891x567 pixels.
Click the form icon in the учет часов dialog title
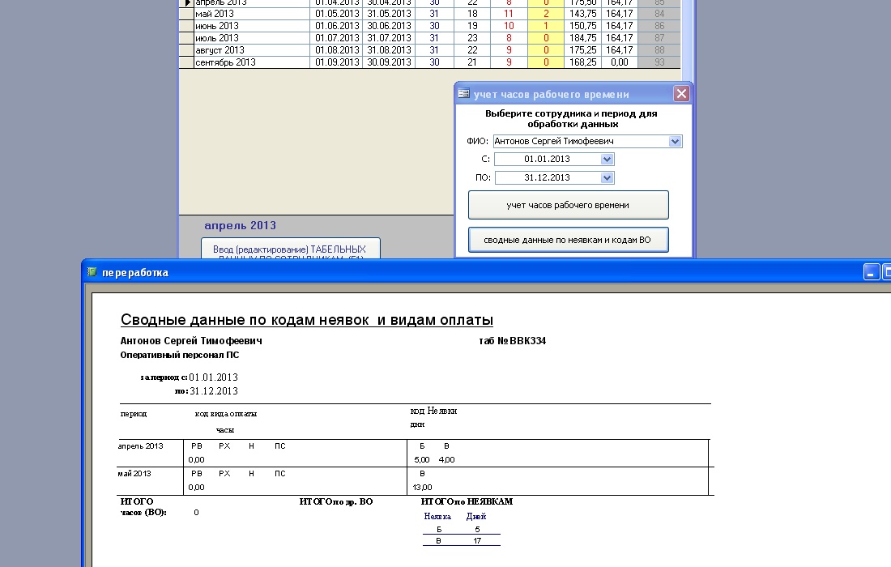pyautogui.click(x=463, y=94)
